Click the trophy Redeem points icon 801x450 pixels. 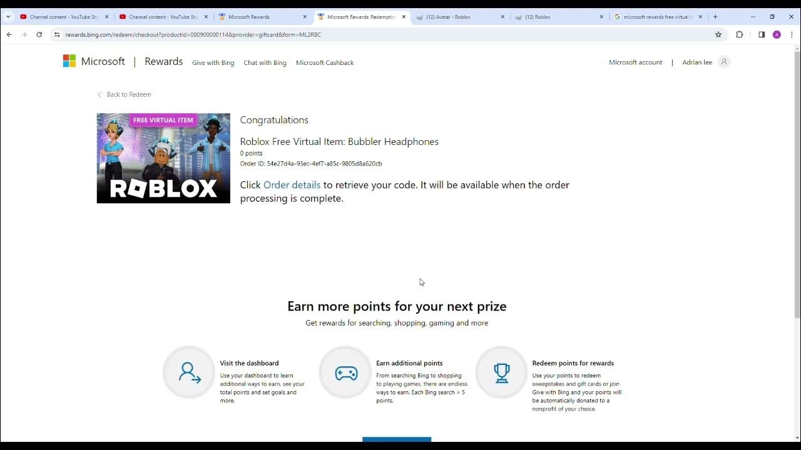(x=502, y=372)
